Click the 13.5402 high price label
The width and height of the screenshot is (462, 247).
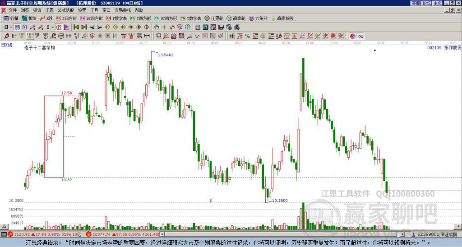click(x=166, y=55)
